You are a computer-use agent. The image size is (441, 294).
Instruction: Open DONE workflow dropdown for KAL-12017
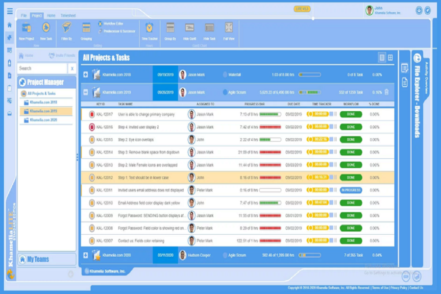tap(351, 114)
